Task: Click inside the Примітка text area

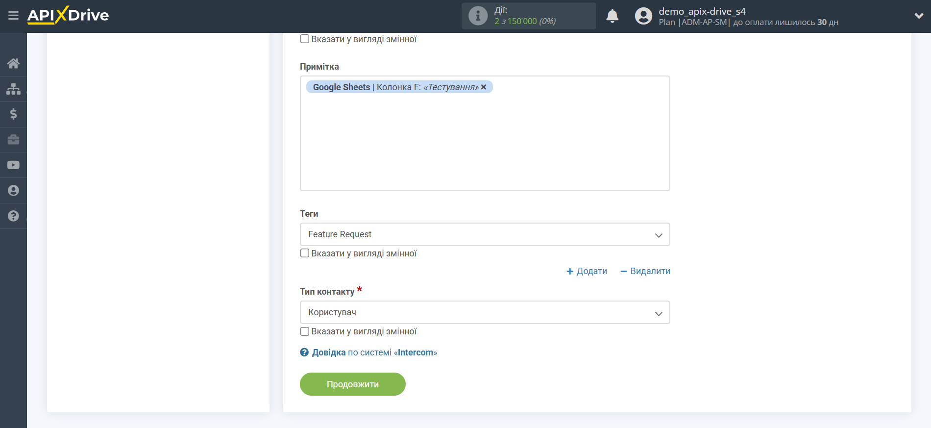Action: 485,142
